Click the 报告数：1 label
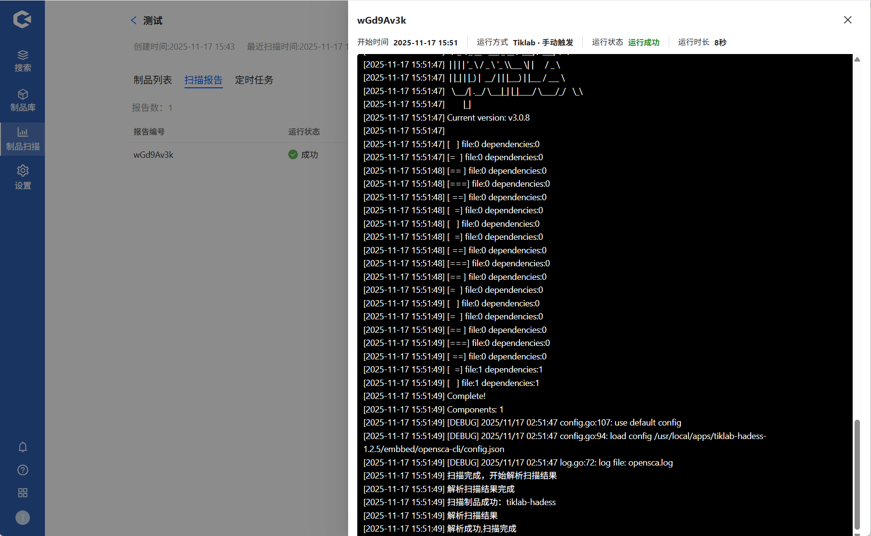This screenshot has height=536, width=871. coord(152,108)
